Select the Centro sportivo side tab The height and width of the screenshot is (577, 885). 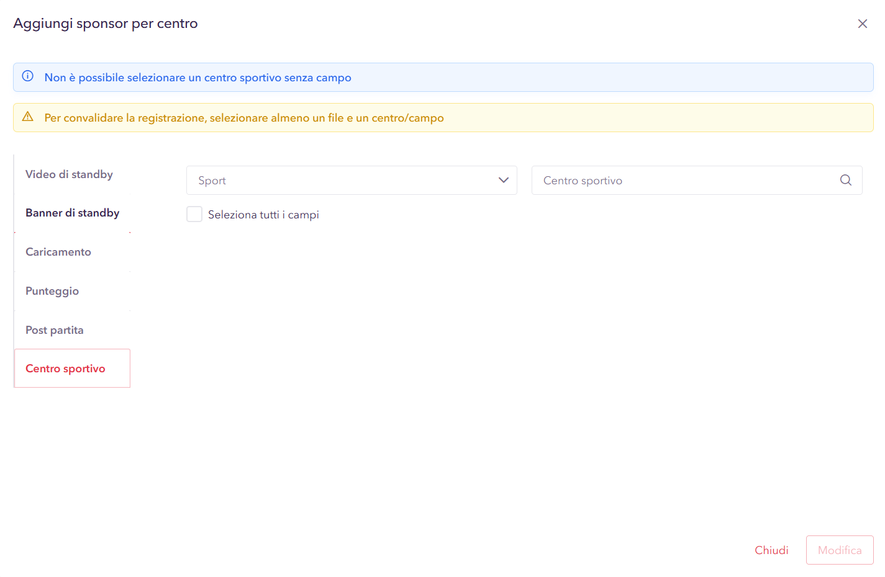coord(66,369)
